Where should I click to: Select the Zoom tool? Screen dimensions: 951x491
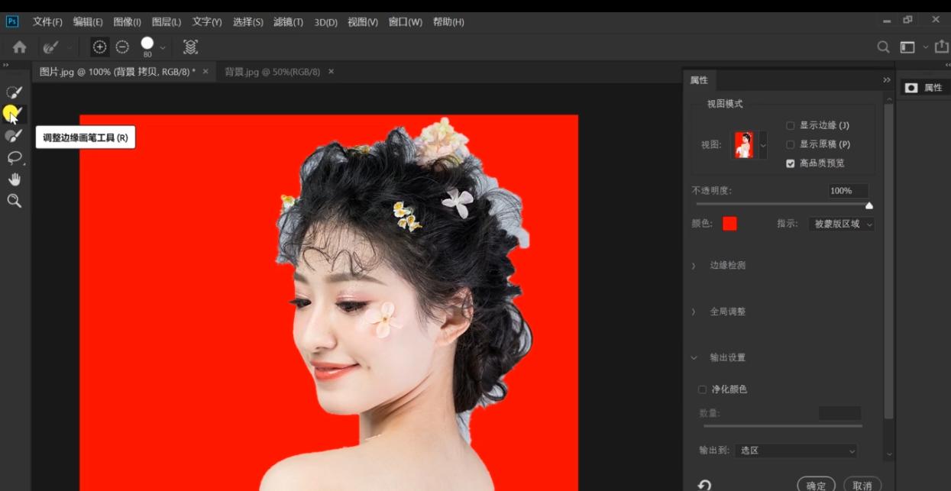click(13, 200)
